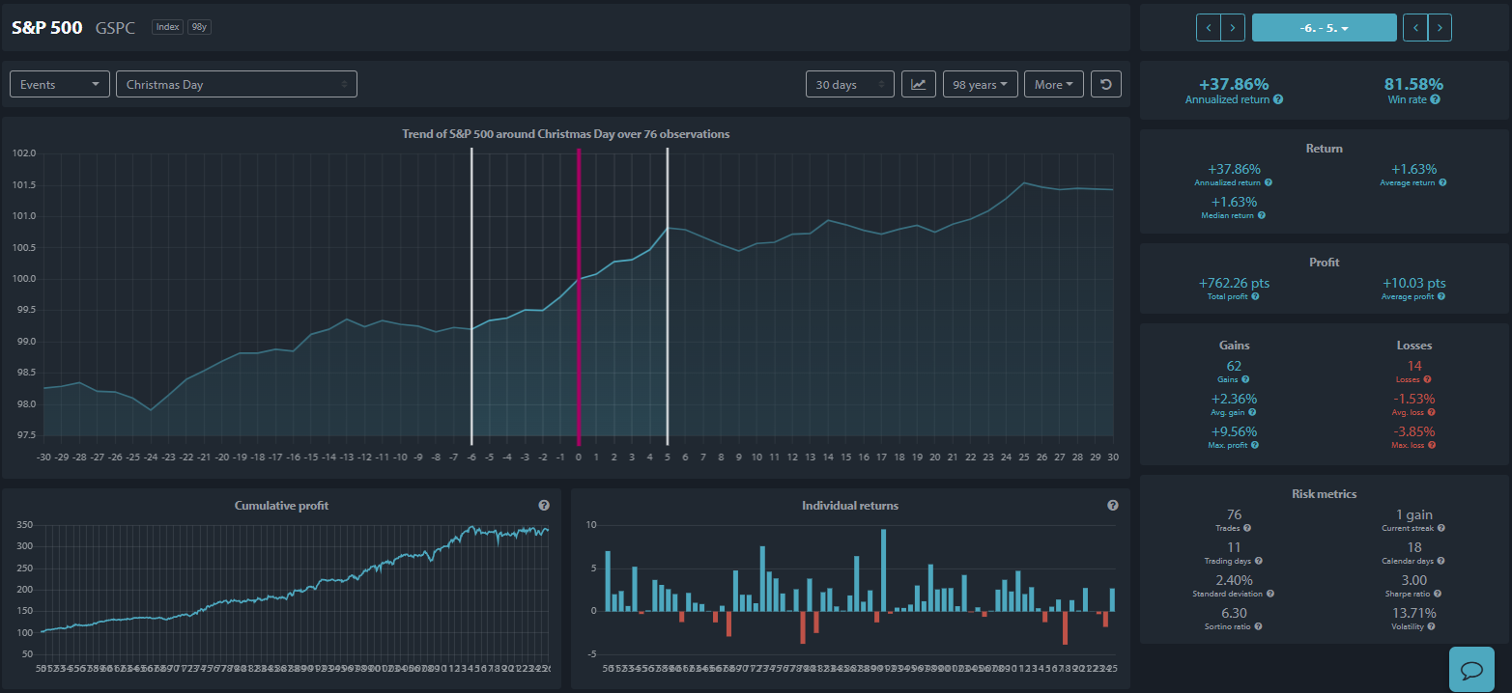The height and width of the screenshot is (693, 1512).
Task: Open help icon beside Median return
Action: point(1262,215)
